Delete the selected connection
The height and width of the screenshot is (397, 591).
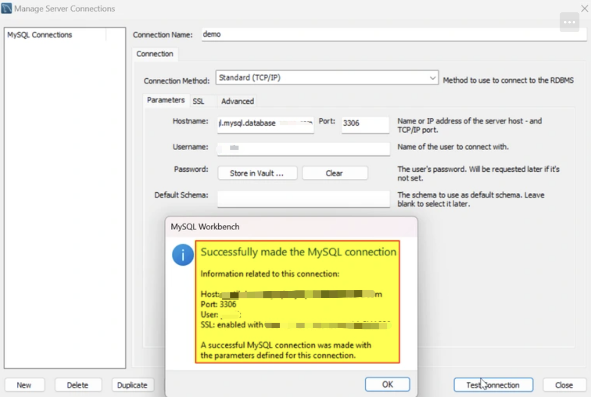[x=78, y=385]
